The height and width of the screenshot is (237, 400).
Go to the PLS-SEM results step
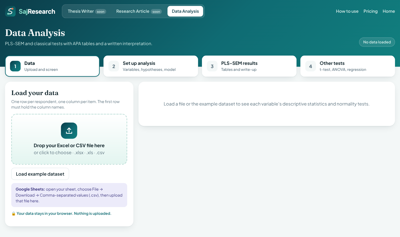[x=249, y=66]
